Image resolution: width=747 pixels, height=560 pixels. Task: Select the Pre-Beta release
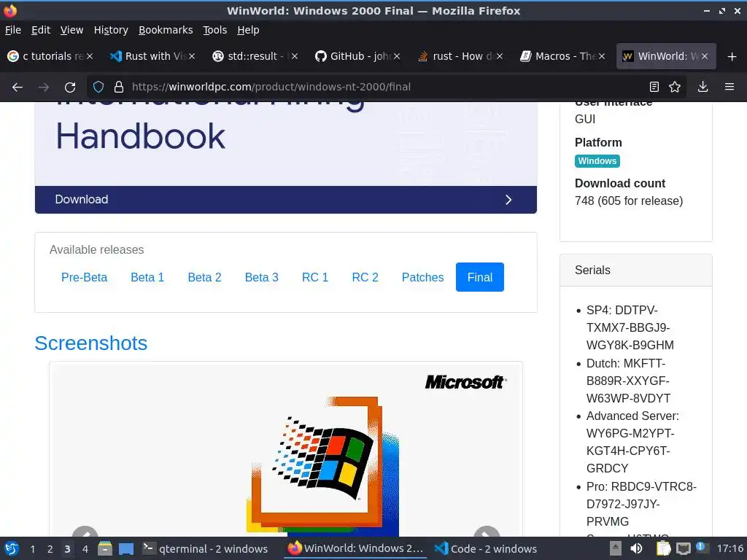pyautogui.click(x=84, y=277)
